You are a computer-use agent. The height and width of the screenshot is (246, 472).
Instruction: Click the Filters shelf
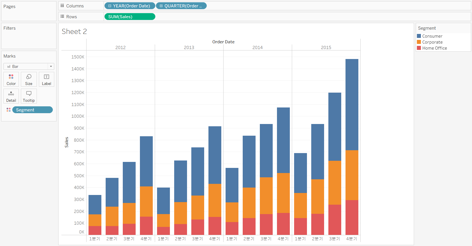[x=29, y=36]
